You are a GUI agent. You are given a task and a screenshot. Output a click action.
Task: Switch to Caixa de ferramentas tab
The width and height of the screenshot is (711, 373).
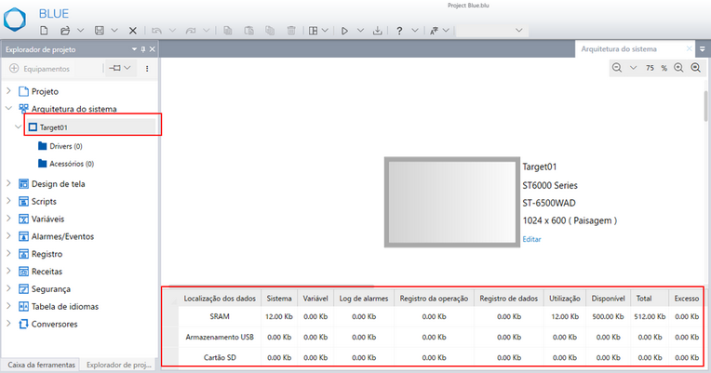(x=39, y=365)
